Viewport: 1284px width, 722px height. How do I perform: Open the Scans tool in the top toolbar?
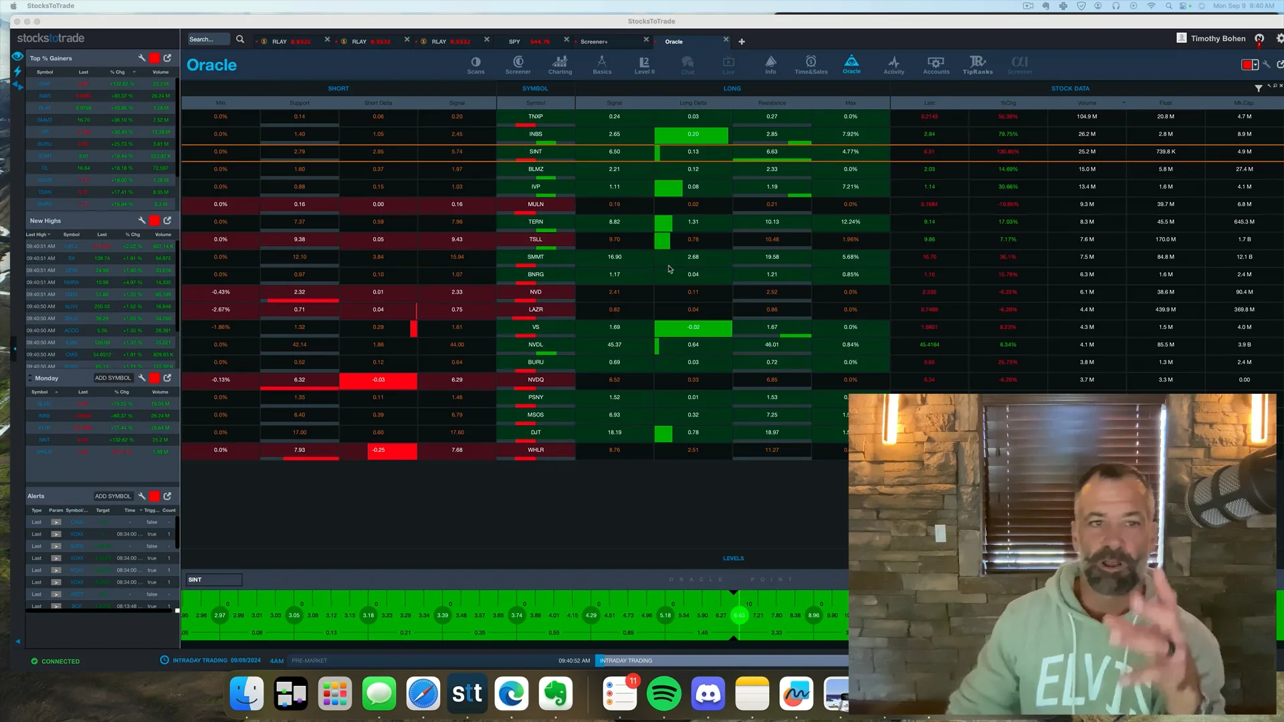475,64
